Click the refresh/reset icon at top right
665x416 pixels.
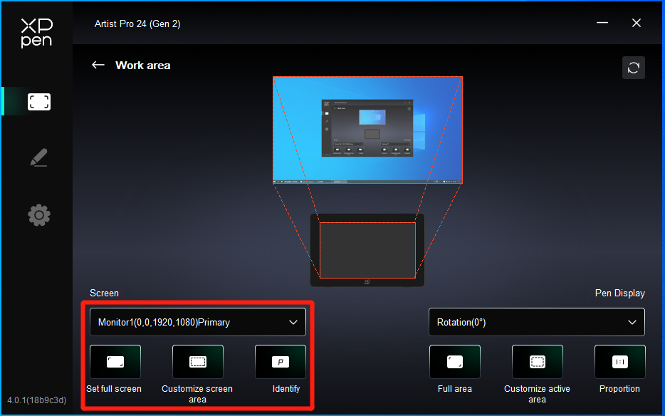pyautogui.click(x=633, y=68)
